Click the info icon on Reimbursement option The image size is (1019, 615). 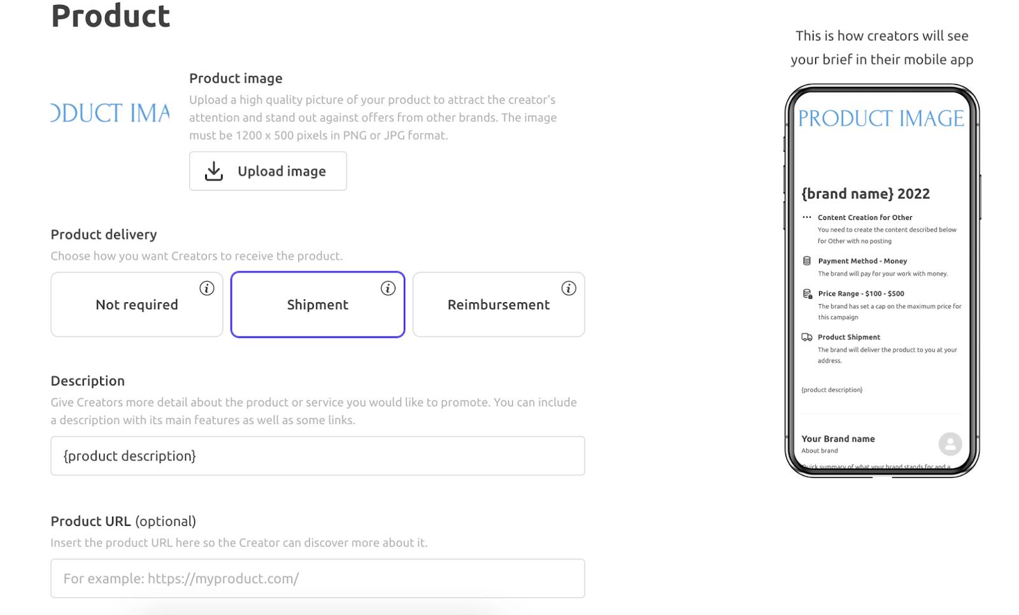[x=569, y=288]
